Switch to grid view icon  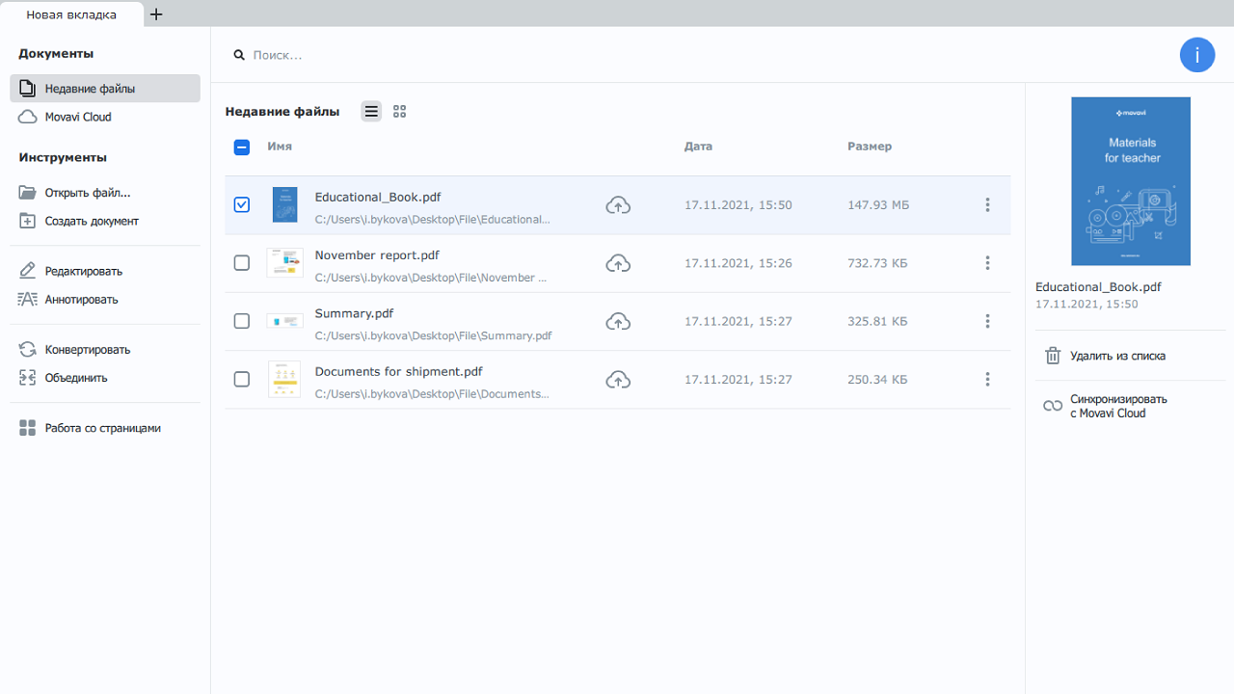tap(400, 112)
